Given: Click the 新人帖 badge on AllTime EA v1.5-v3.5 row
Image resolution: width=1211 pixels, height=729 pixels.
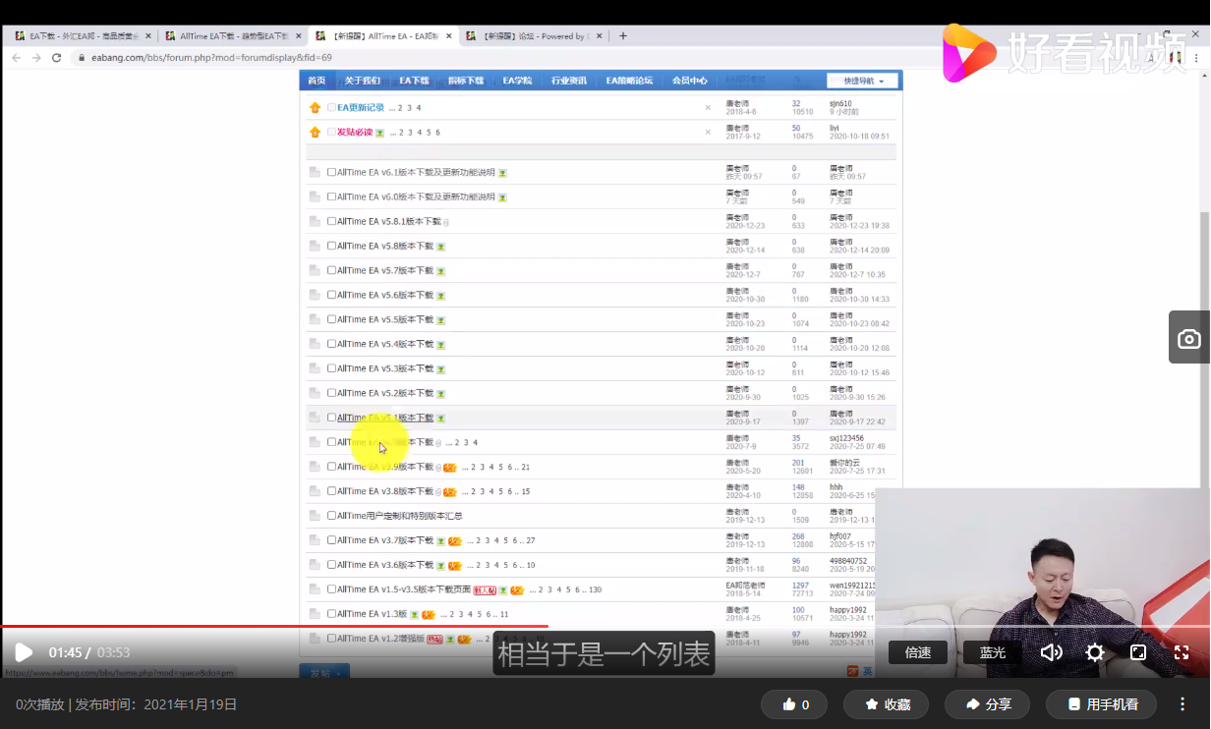Looking at the screenshot, I should click(484, 590).
